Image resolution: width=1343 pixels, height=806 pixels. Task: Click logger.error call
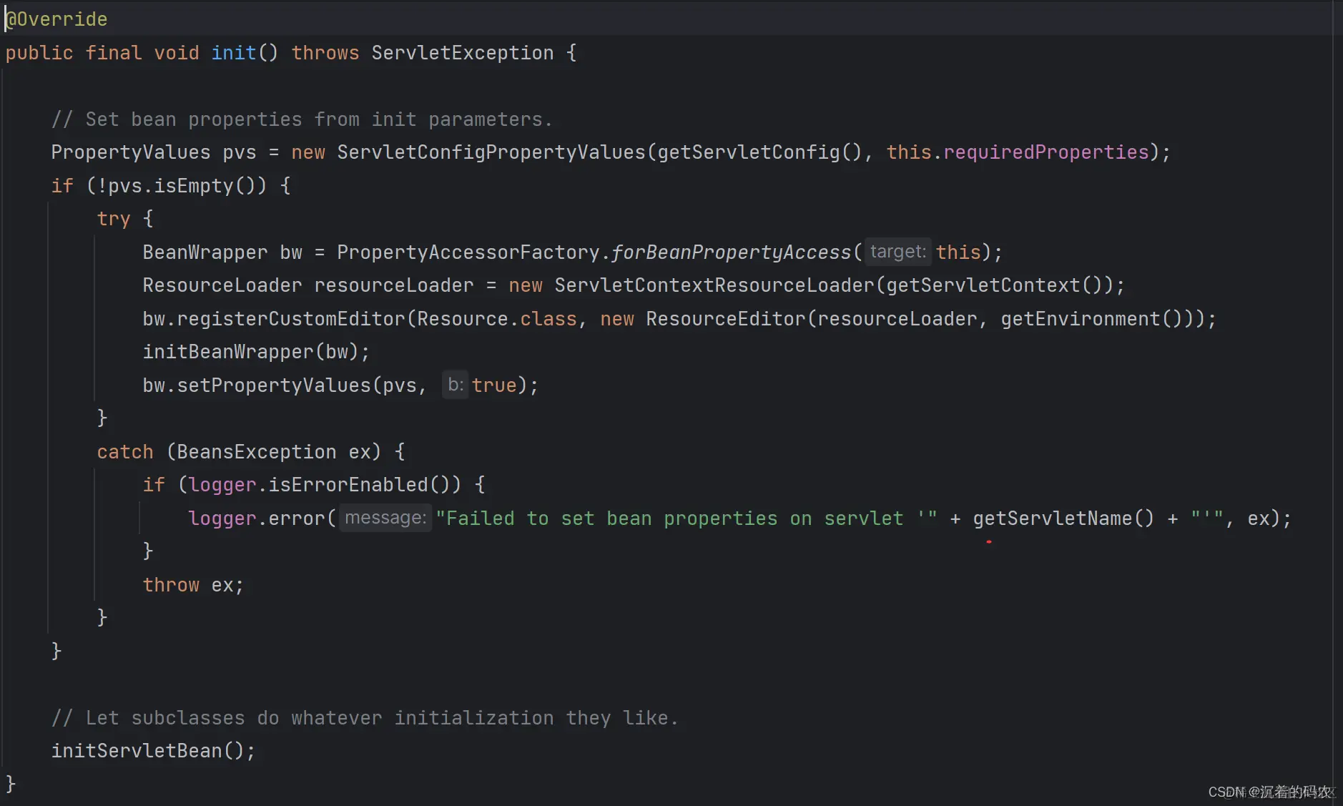click(x=257, y=519)
